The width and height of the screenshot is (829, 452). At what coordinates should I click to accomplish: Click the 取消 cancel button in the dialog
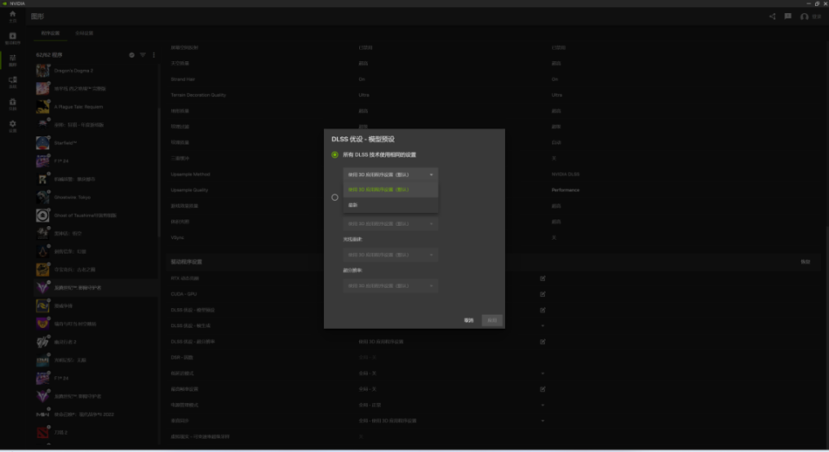tap(469, 321)
